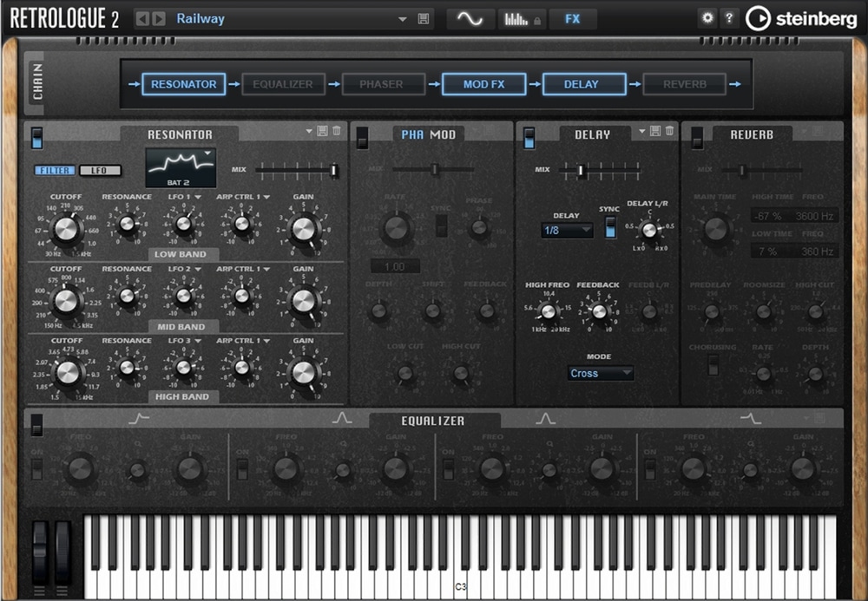
Task: Select the REVERB chain slot
Action: (x=684, y=84)
